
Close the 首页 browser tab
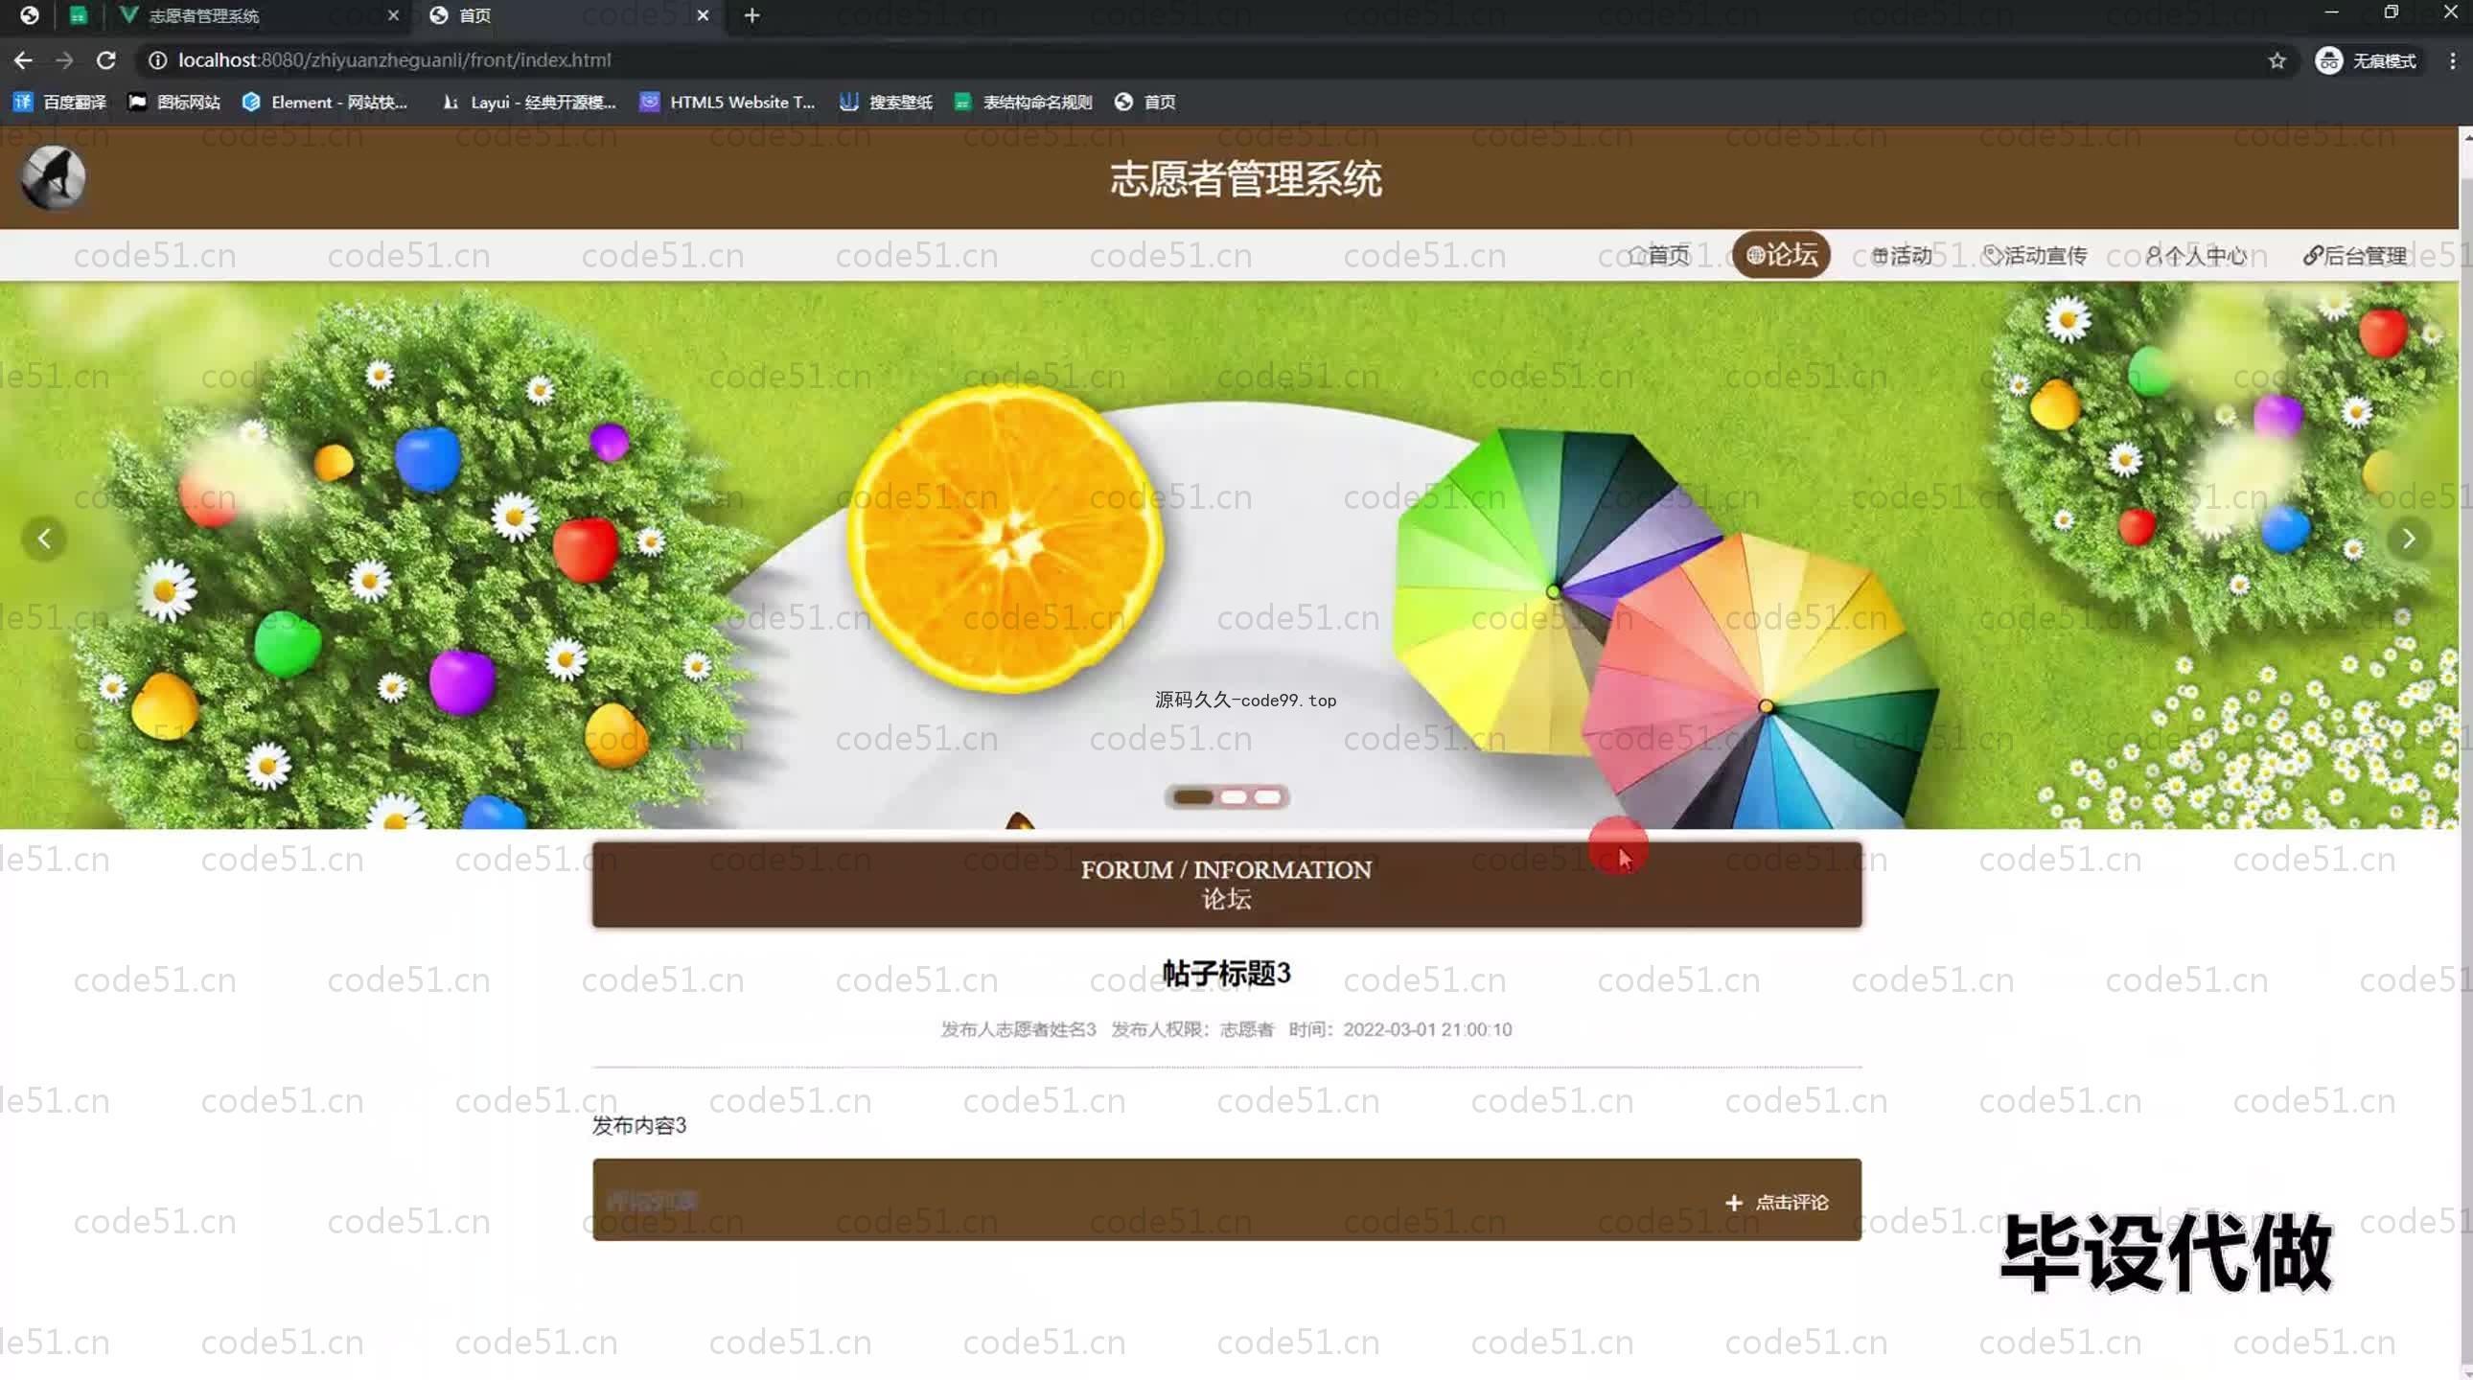703,15
